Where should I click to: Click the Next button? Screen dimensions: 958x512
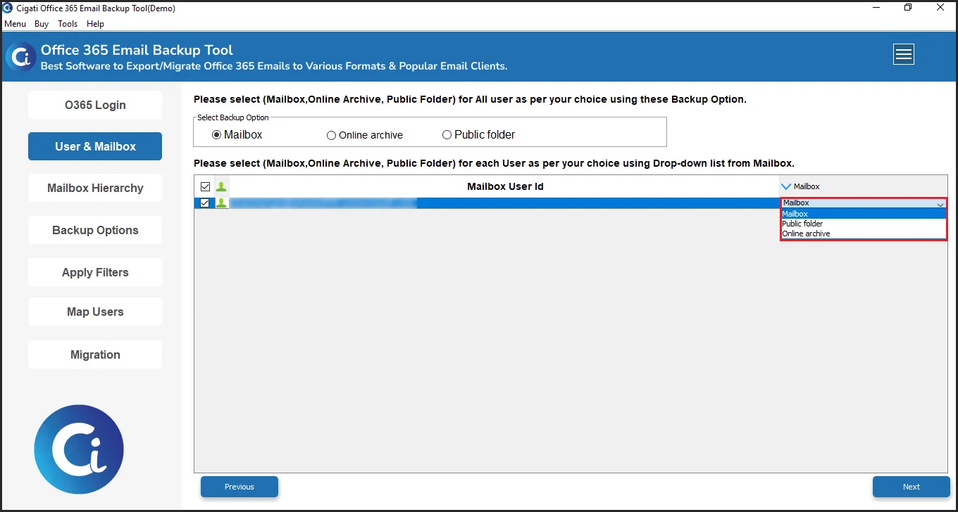pyautogui.click(x=912, y=487)
